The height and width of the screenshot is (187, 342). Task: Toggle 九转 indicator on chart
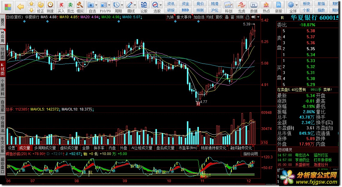(170, 17)
